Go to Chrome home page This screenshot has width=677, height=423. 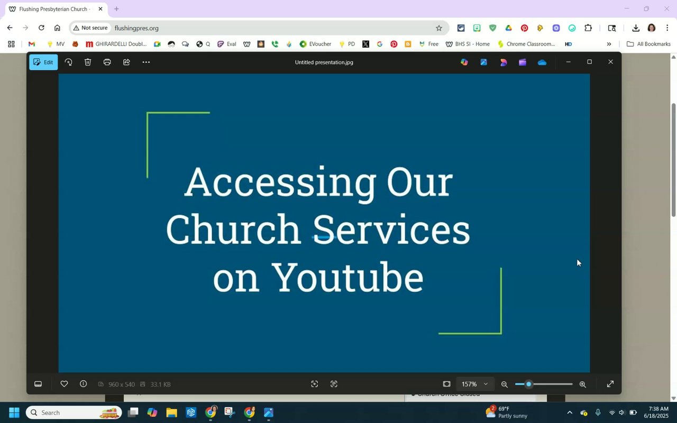57,28
